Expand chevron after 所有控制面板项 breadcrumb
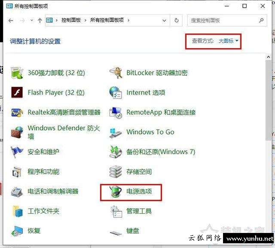The width and height of the screenshot is (275, 248). click(x=128, y=21)
